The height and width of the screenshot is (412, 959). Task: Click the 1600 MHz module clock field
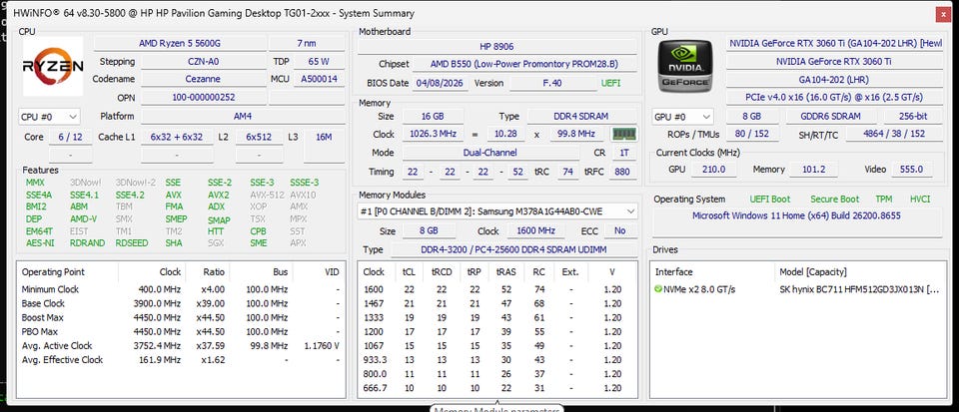tap(535, 231)
